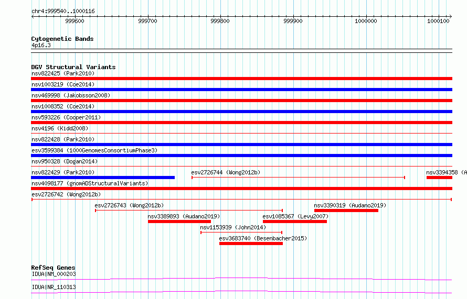Select the red esv1085367 variant bar

pos(295,222)
